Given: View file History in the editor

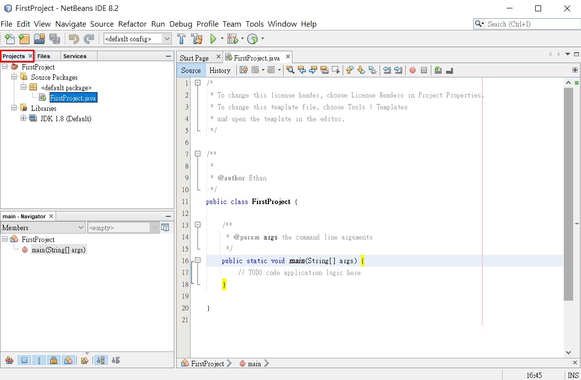Looking at the screenshot, I should pyautogui.click(x=220, y=70).
